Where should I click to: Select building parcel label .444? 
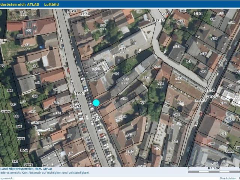click(160, 84)
